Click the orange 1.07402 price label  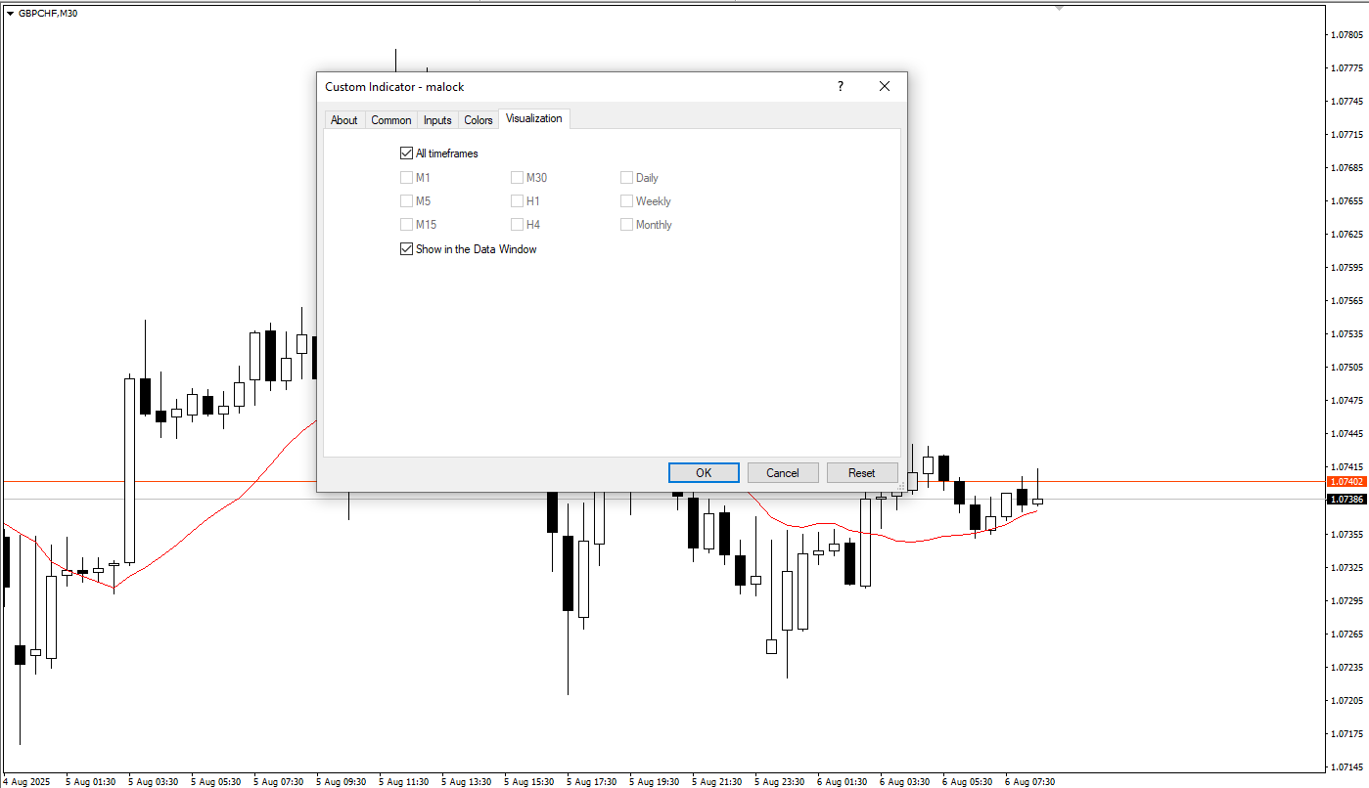point(1346,482)
